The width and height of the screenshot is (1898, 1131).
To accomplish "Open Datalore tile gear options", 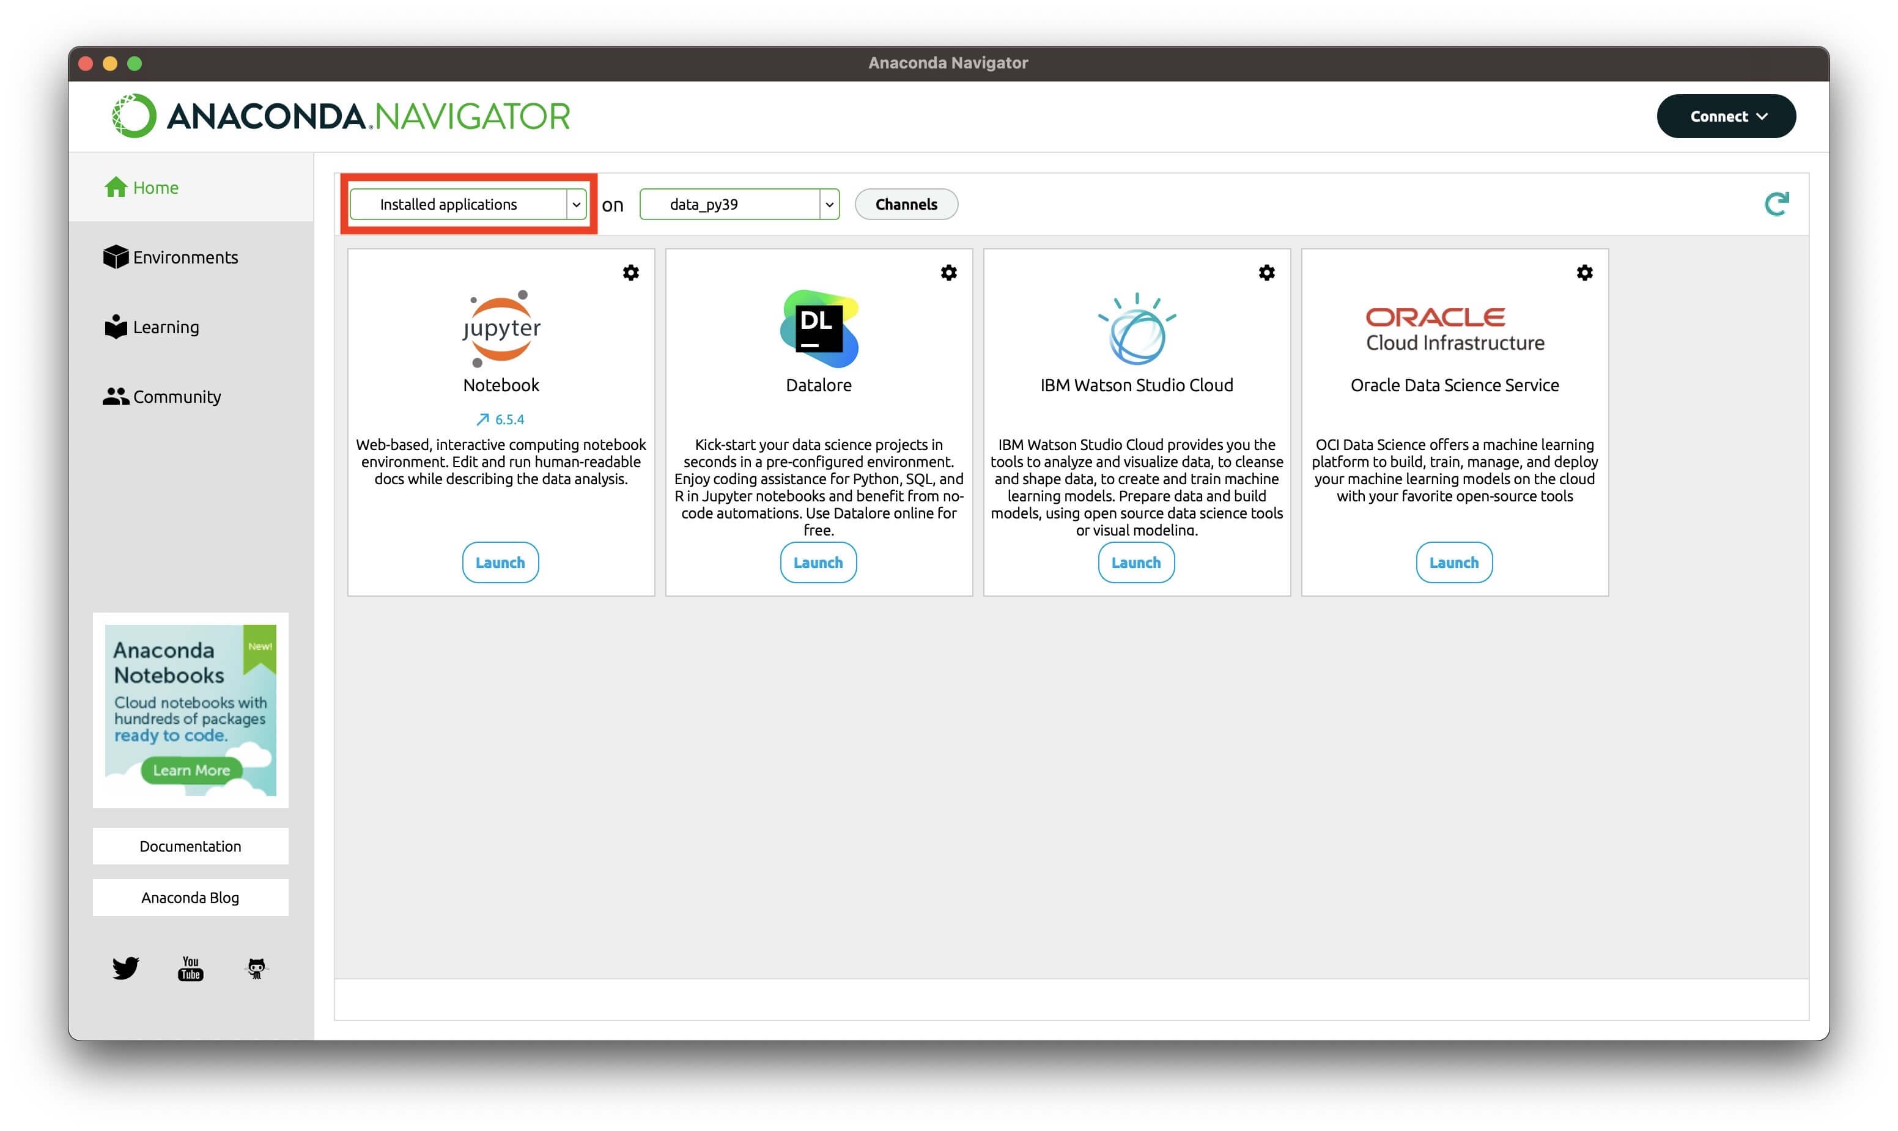I will pyautogui.click(x=948, y=273).
